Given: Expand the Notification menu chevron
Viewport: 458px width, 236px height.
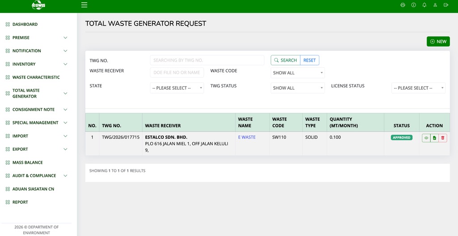Looking at the screenshot, I should 65,51.
